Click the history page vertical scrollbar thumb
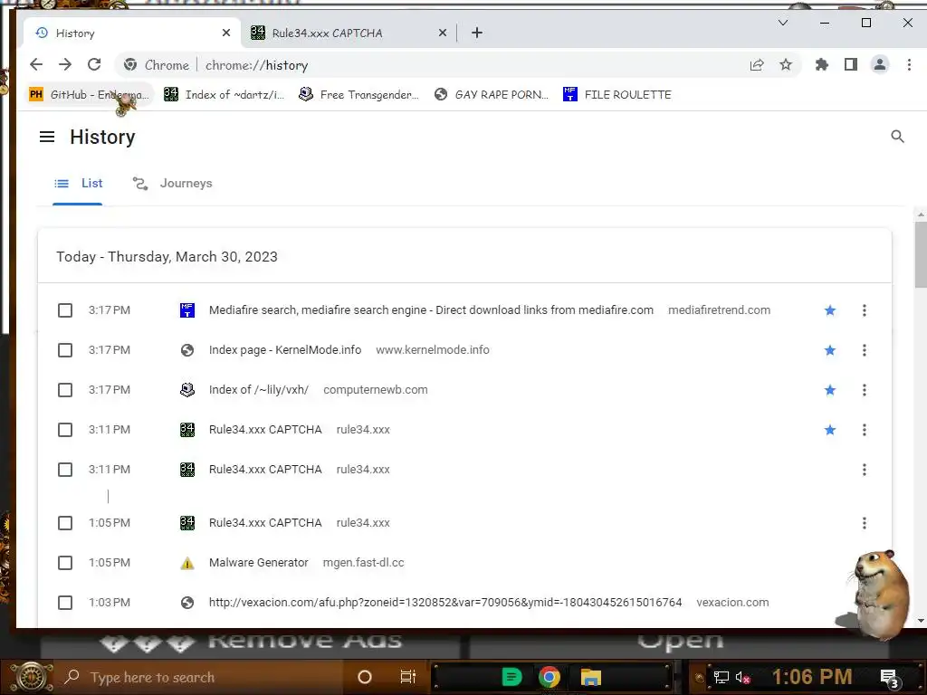Image resolution: width=927 pixels, height=695 pixels. point(921,254)
